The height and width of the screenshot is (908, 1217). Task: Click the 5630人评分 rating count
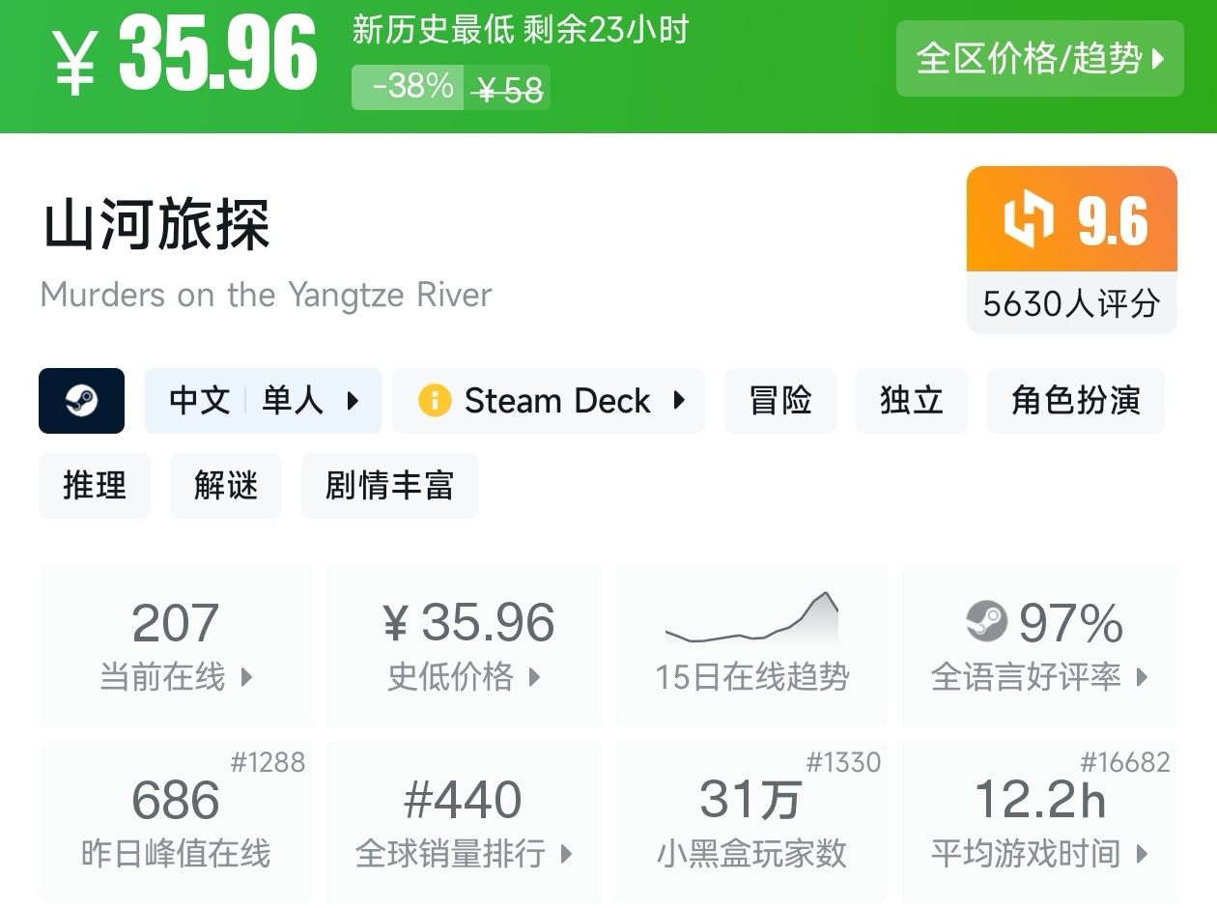click(1071, 304)
